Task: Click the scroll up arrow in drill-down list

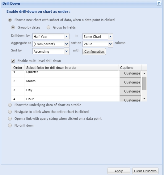Action: [x=144, y=74]
